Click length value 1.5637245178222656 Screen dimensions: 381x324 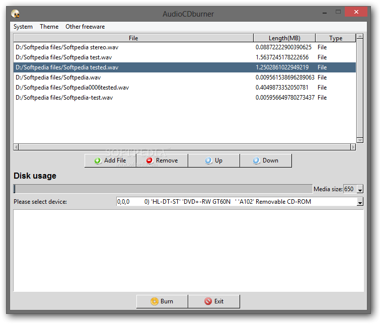[x=282, y=57]
